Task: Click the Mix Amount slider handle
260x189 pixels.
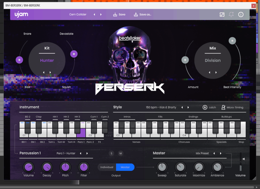Action: 185,60
